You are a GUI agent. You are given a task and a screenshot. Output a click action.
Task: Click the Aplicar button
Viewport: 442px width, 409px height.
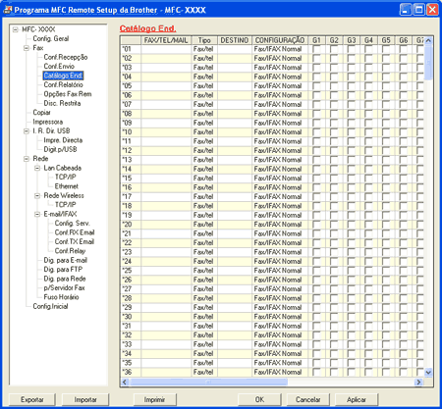click(x=357, y=399)
